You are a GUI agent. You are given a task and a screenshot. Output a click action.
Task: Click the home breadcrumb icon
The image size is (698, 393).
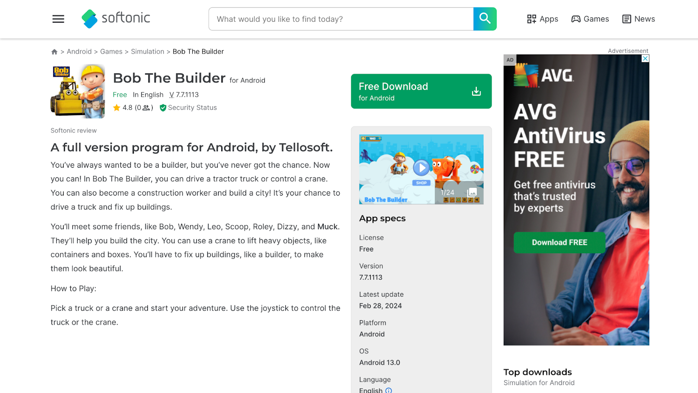54,51
